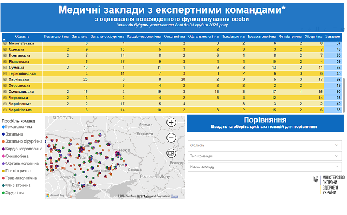This screenshot has height=215, width=347.
Task: Click the drill up arrow icon
Action: pyautogui.click(x=302, y=29)
